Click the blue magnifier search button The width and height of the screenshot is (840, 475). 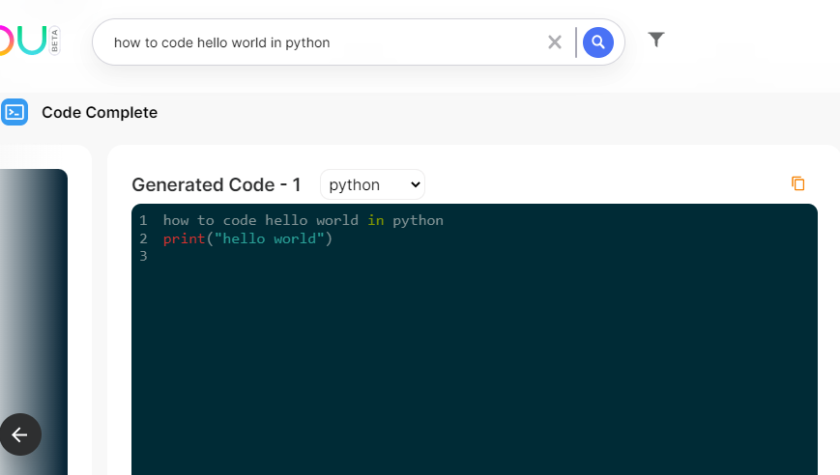pyautogui.click(x=597, y=42)
